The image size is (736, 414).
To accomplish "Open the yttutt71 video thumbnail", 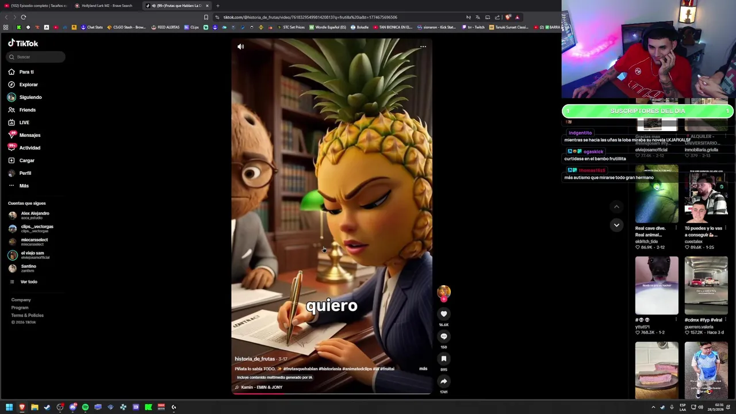I will tap(657, 285).
